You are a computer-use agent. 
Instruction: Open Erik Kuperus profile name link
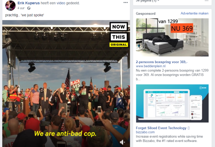[x=28, y=3]
